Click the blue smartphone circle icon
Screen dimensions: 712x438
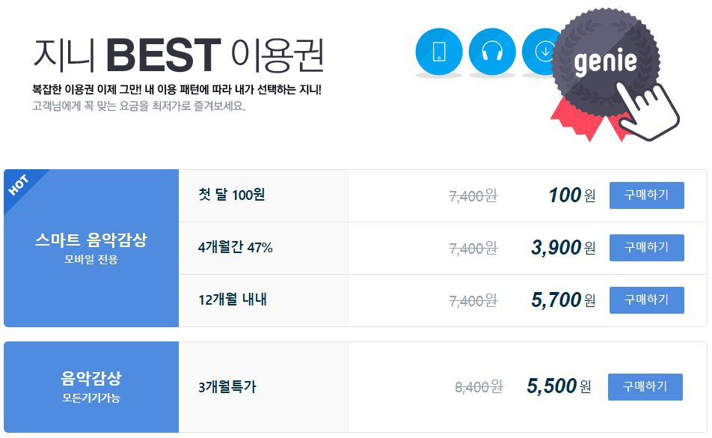coord(438,52)
